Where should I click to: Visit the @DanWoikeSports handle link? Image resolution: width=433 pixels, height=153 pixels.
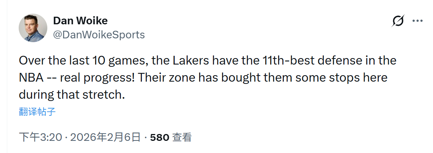[99, 35]
